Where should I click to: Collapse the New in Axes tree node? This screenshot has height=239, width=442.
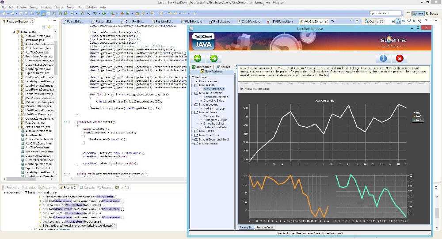(x=193, y=85)
